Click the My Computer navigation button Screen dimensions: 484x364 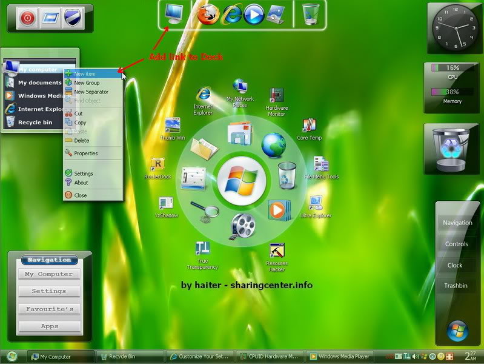tap(49, 274)
